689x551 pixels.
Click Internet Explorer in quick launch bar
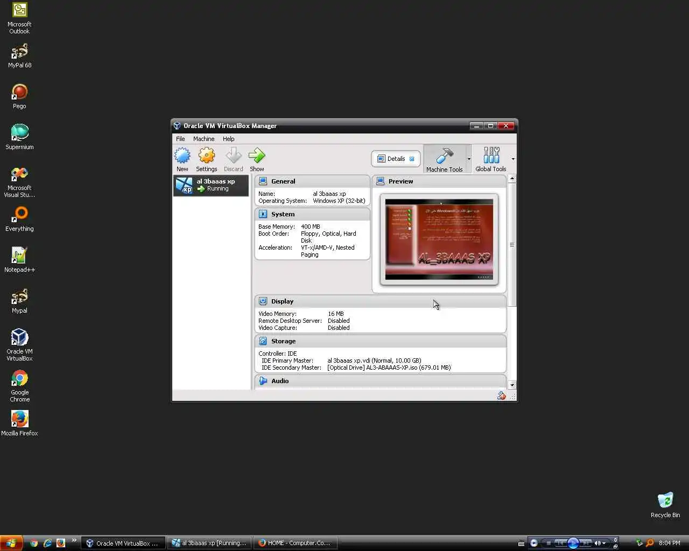[x=47, y=543]
